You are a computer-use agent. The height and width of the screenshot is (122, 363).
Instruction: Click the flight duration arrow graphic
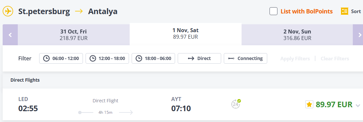tap(106, 112)
